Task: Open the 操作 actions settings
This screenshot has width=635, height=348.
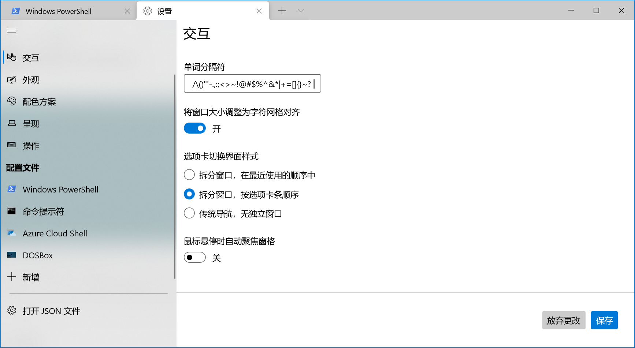Action: coord(31,145)
